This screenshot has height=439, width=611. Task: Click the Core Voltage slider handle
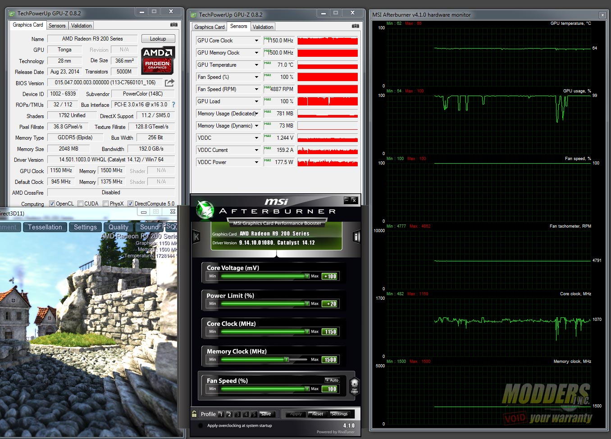307,276
